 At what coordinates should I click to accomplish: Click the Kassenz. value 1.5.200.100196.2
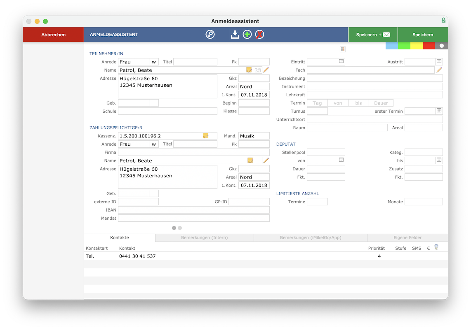click(x=140, y=136)
